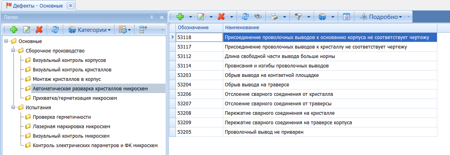450x155 pixels.
Task: Print the defects list
Action: tap(274, 17)
